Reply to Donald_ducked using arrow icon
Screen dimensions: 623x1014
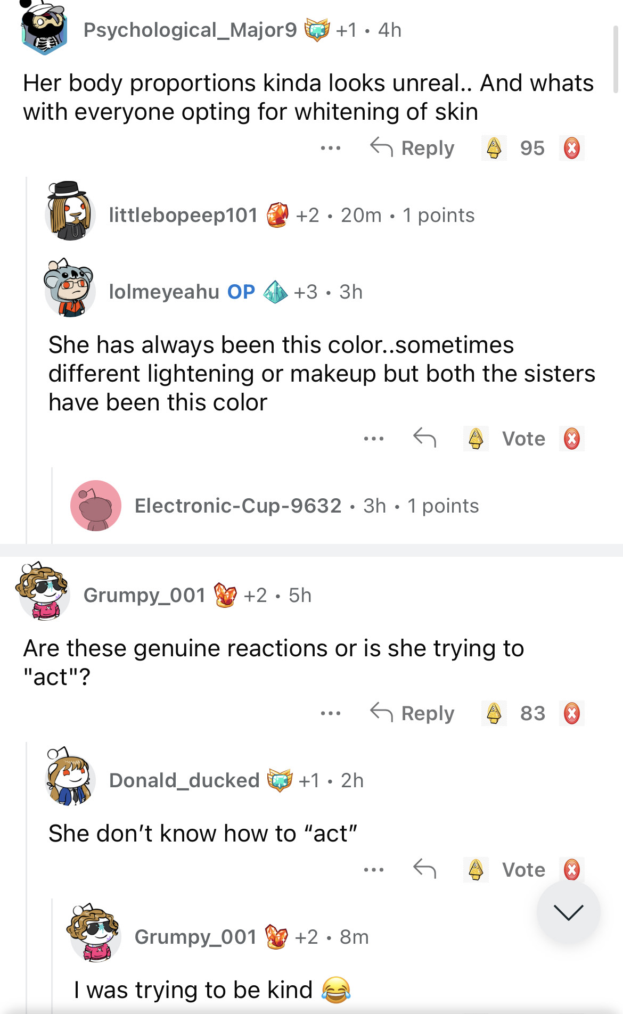click(424, 870)
